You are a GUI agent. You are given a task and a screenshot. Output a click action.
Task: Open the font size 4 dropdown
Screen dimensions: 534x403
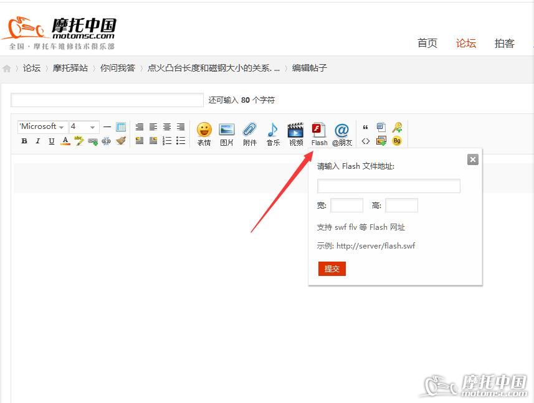[x=83, y=126]
